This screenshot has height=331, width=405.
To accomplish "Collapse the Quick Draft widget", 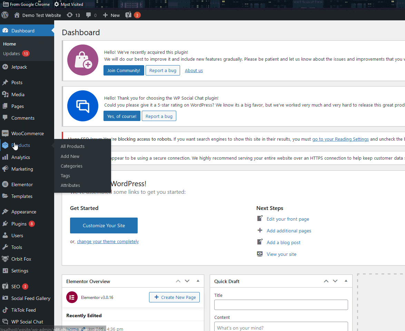I will coord(346,281).
